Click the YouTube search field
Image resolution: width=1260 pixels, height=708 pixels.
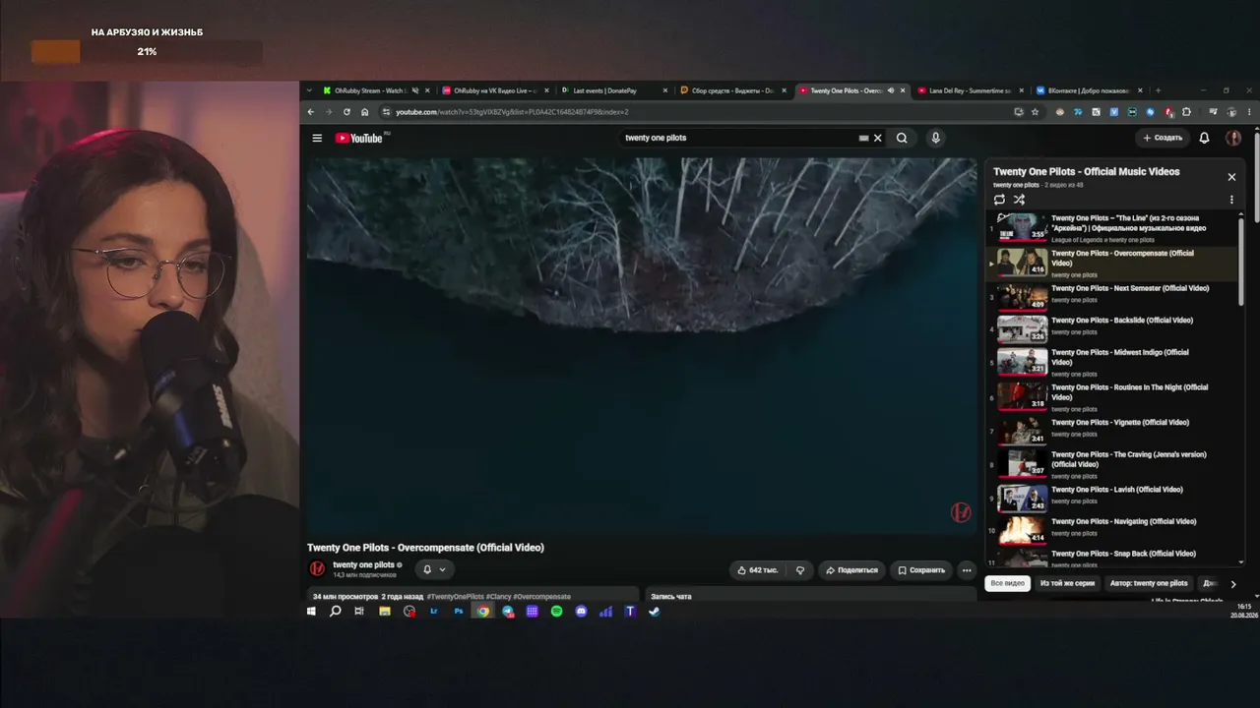738,138
